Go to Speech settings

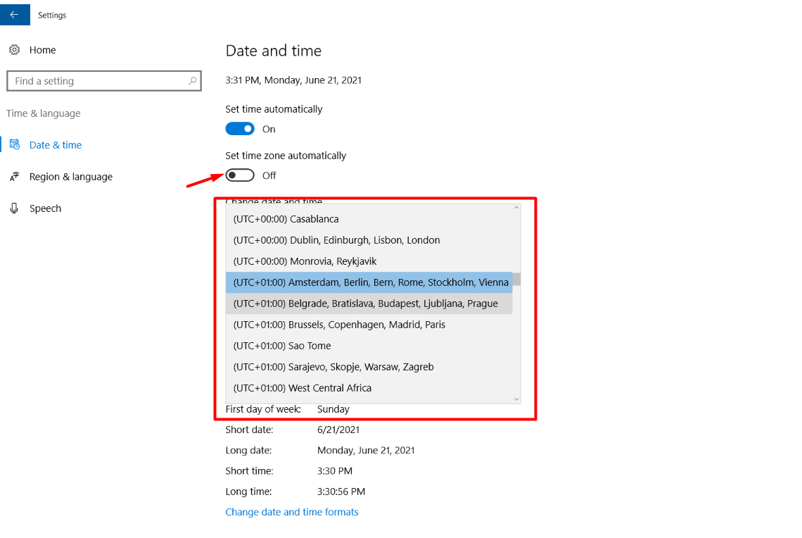tap(45, 208)
